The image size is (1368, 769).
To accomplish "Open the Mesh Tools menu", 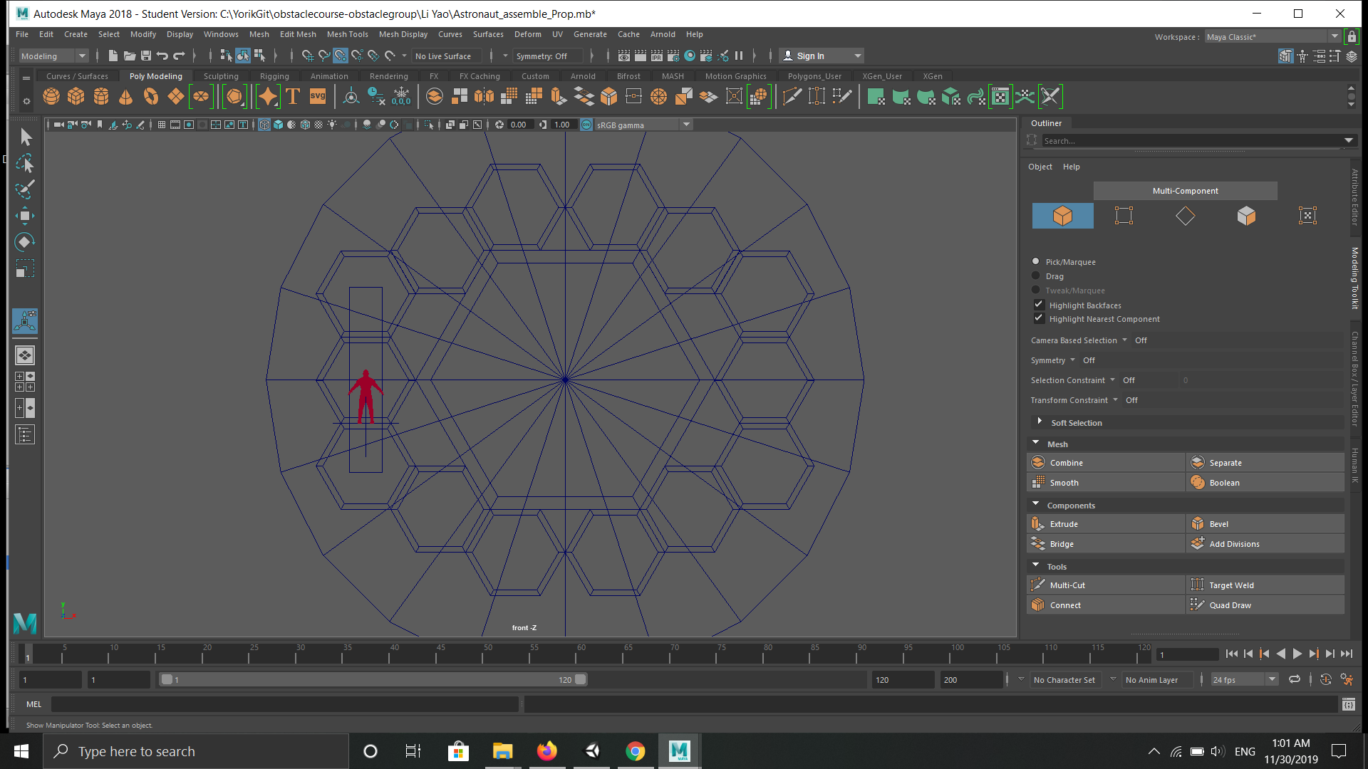I will [x=347, y=34].
